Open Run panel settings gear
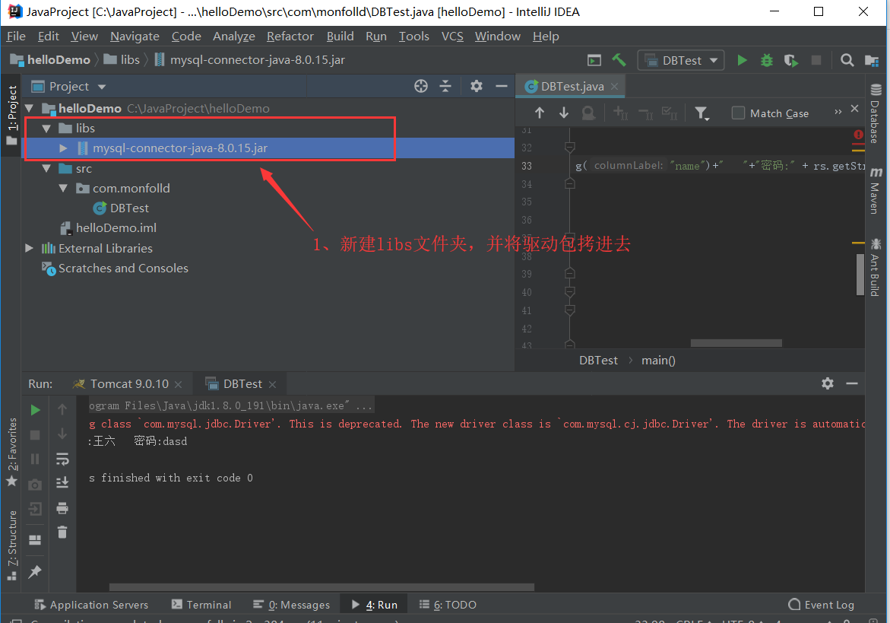Image resolution: width=890 pixels, height=623 pixels. point(828,384)
